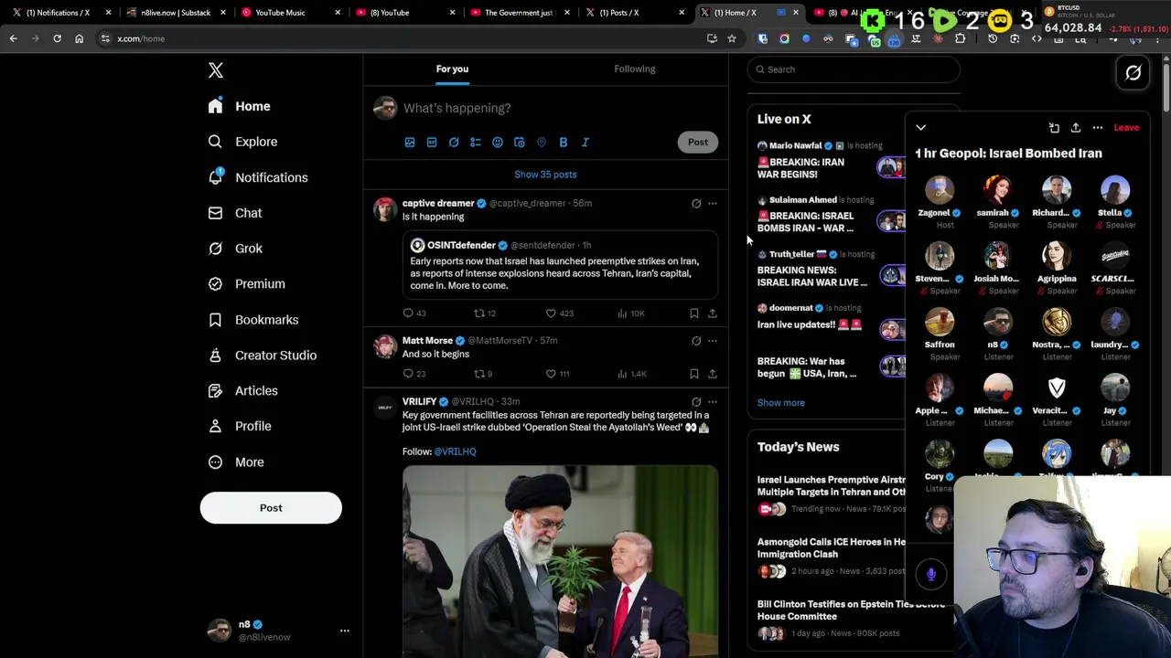Go to Home in sidebar
Image resolution: width=1171 pixels, height=658 pixels.
pyautogui.click(x=239, y=106)
